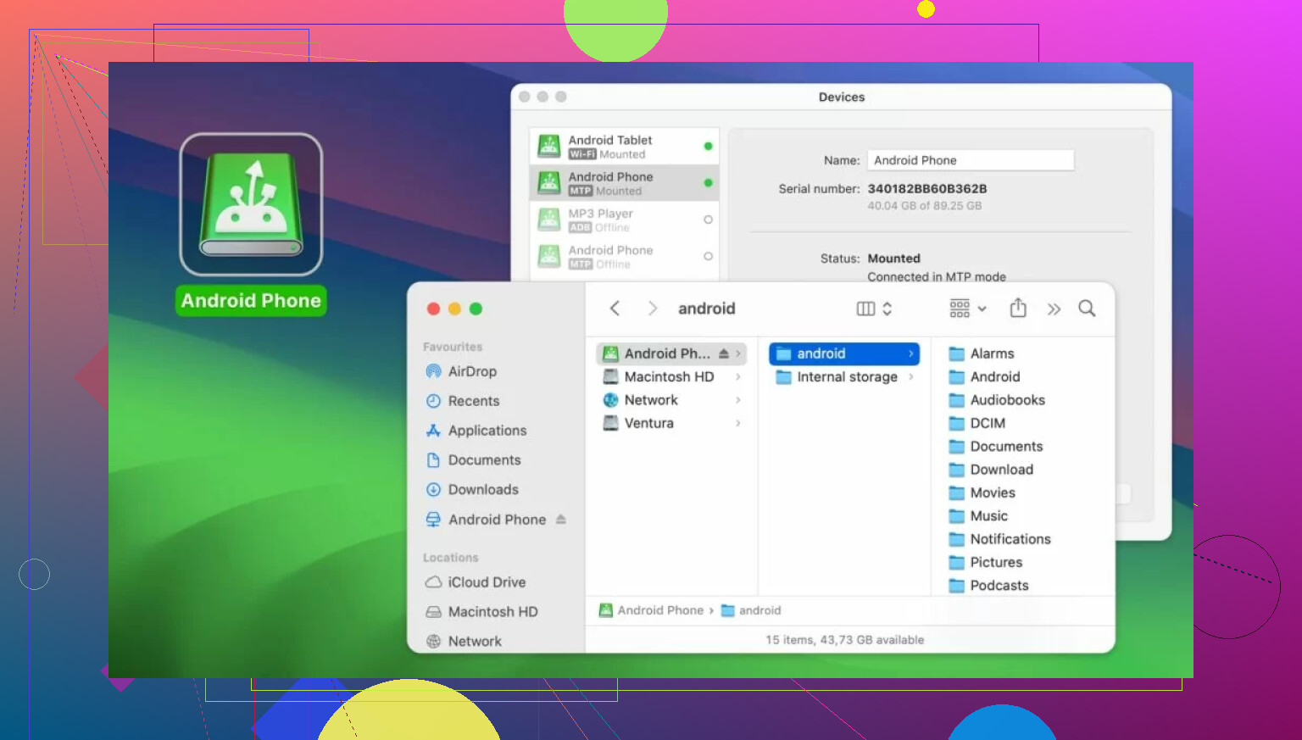Click 15 items status bar text
1302x740 pixels.
tap(844, 640)
